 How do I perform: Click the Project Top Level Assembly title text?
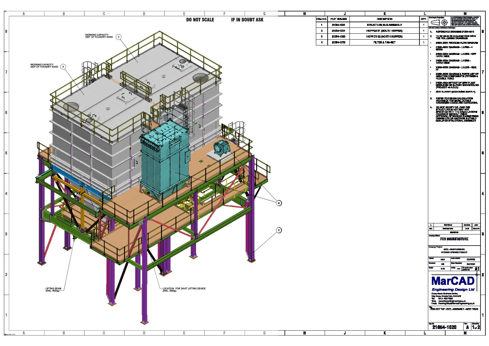pyautogui.click(x=454, y=309)
